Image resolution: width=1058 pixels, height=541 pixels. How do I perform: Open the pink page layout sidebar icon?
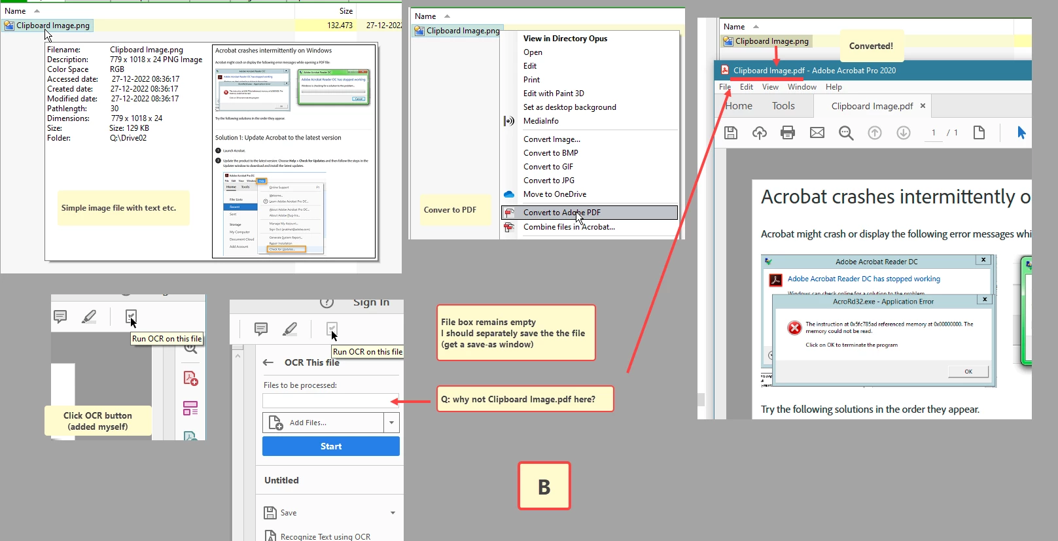tap(190, 408)
